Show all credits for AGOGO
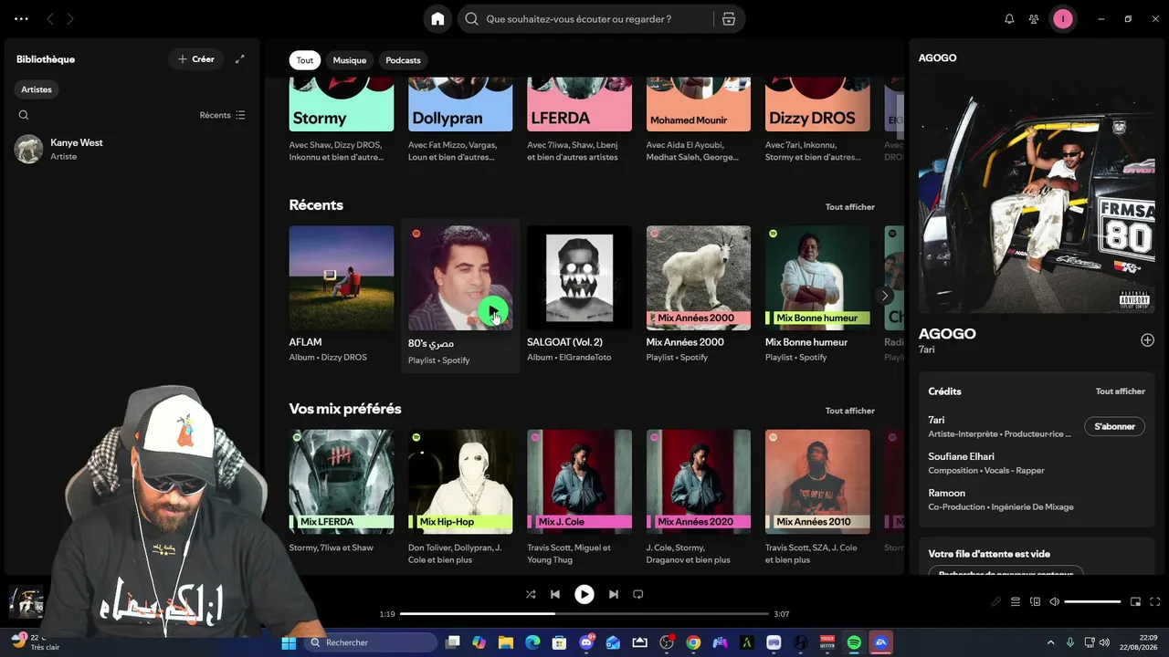Viewport: 1169px width, 657px height. click(1121, 391)
